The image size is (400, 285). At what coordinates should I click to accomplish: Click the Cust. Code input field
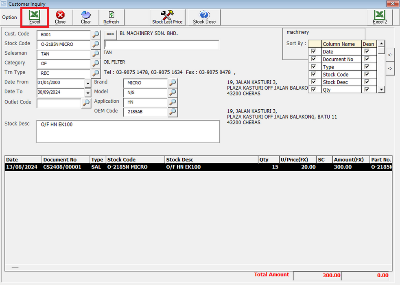click(64, 35)
